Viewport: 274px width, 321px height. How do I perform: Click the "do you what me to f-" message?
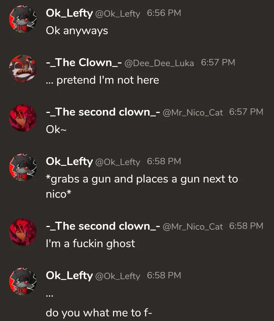pyautogui.click(x=99, y=313)
